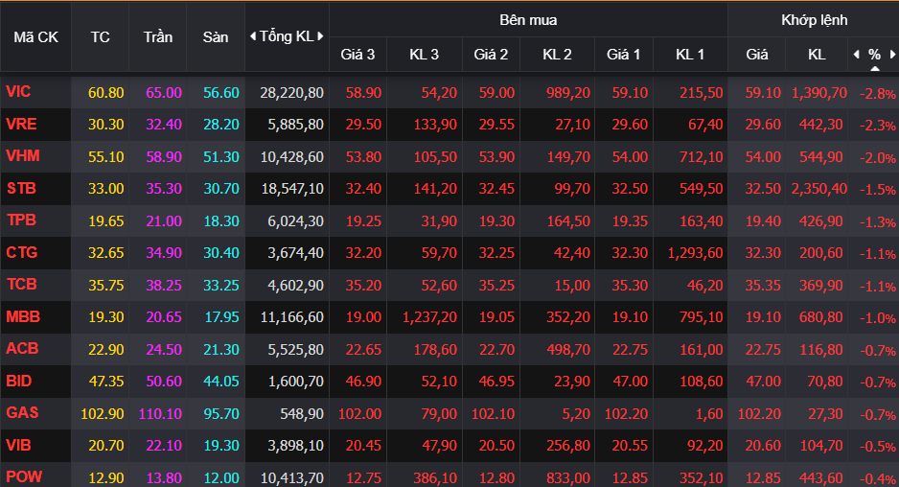Screen dimensions: 899x487
Task: Open the VIC stock symbol
Action: tap(18, 92)
